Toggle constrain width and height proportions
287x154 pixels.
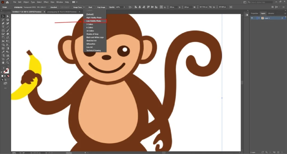(x=210, y=7)
